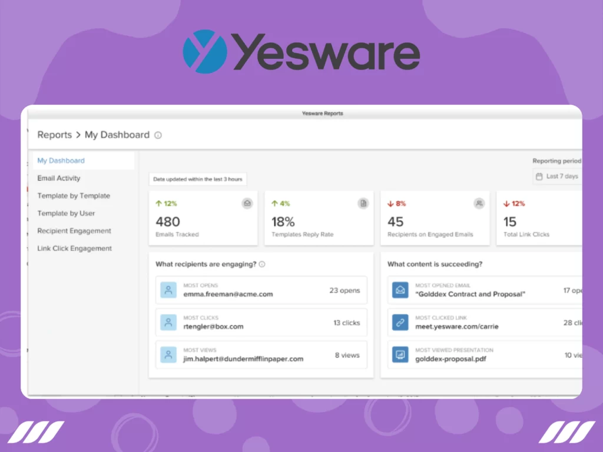This screenshot has width=603, height=452.
Task: Click the document icon on Templates Reply Rate card
Action: (363, 203)
